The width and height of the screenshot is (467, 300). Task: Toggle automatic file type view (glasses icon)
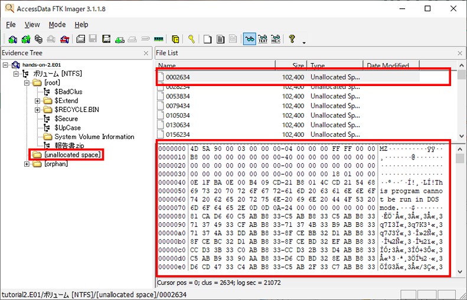click(x=250, y=39)
